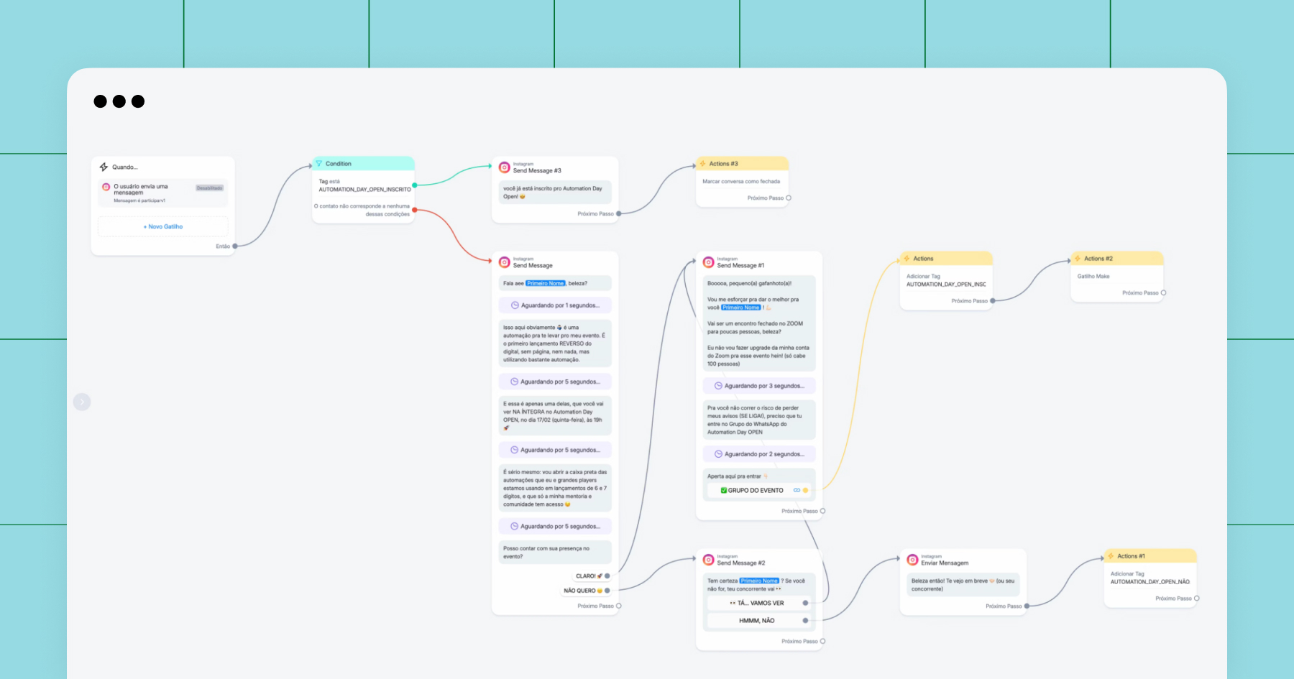Click the Actions node star icon
1294x679 pixels.
(907, 259)
